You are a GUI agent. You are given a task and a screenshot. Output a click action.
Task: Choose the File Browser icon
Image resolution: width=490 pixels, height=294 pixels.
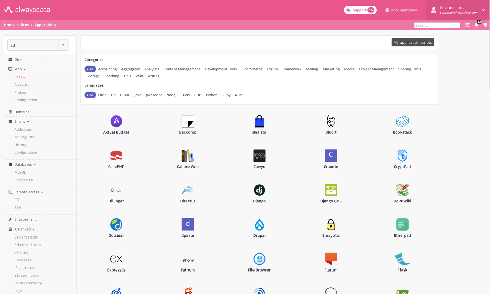(x=259, y=259)
